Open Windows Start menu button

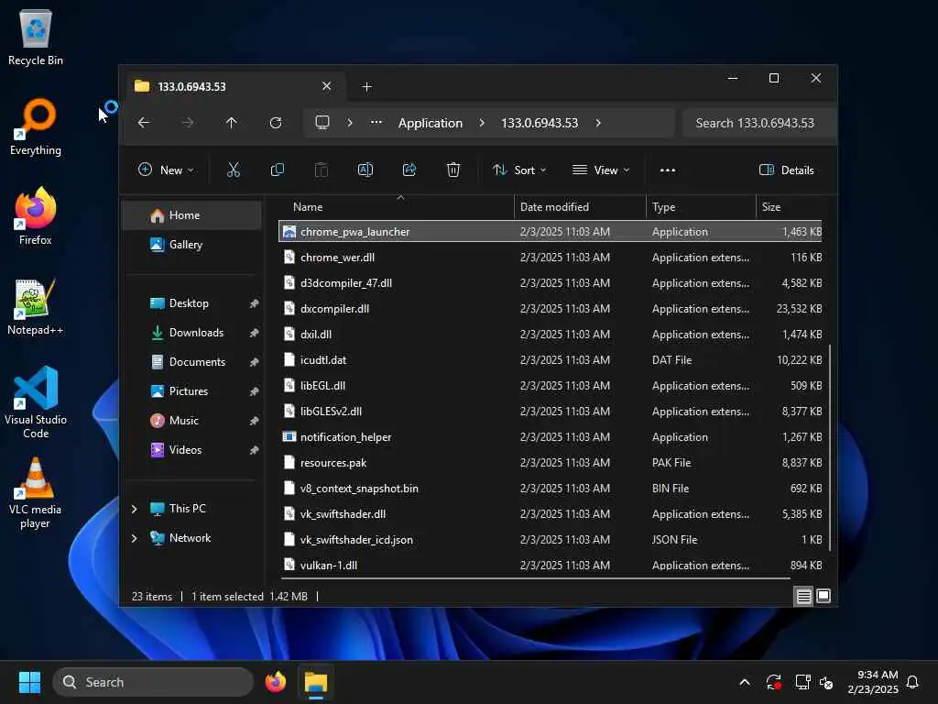click(x=29, y=682)
